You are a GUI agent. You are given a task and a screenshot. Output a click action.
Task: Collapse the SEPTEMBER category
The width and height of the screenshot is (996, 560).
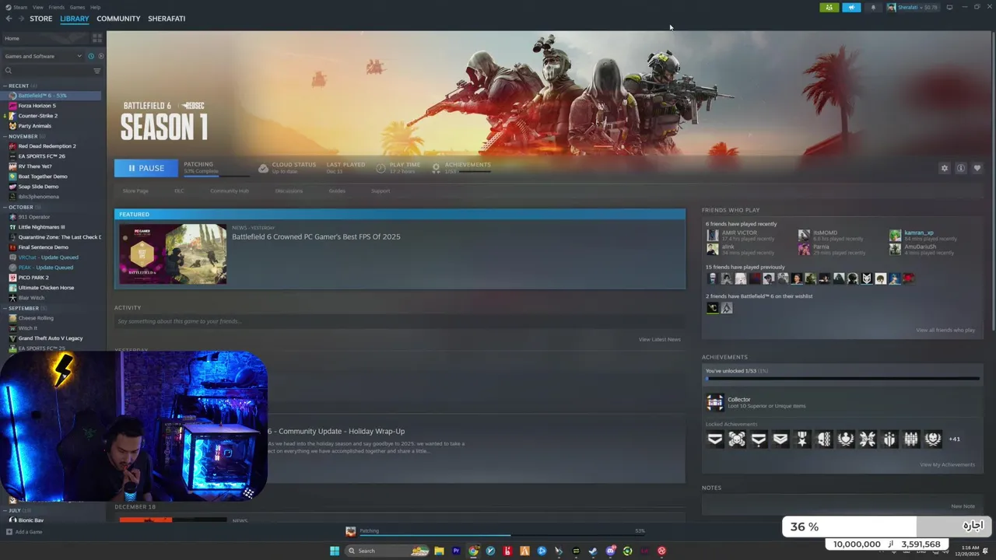(x=5, y=308)
